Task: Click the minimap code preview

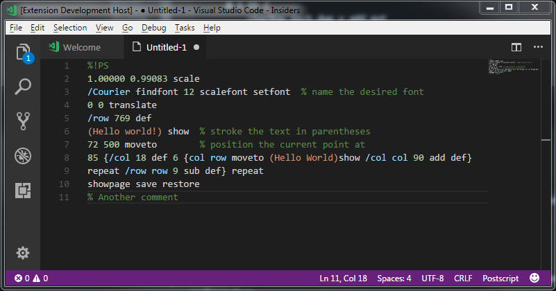Action: coord(514,67)
